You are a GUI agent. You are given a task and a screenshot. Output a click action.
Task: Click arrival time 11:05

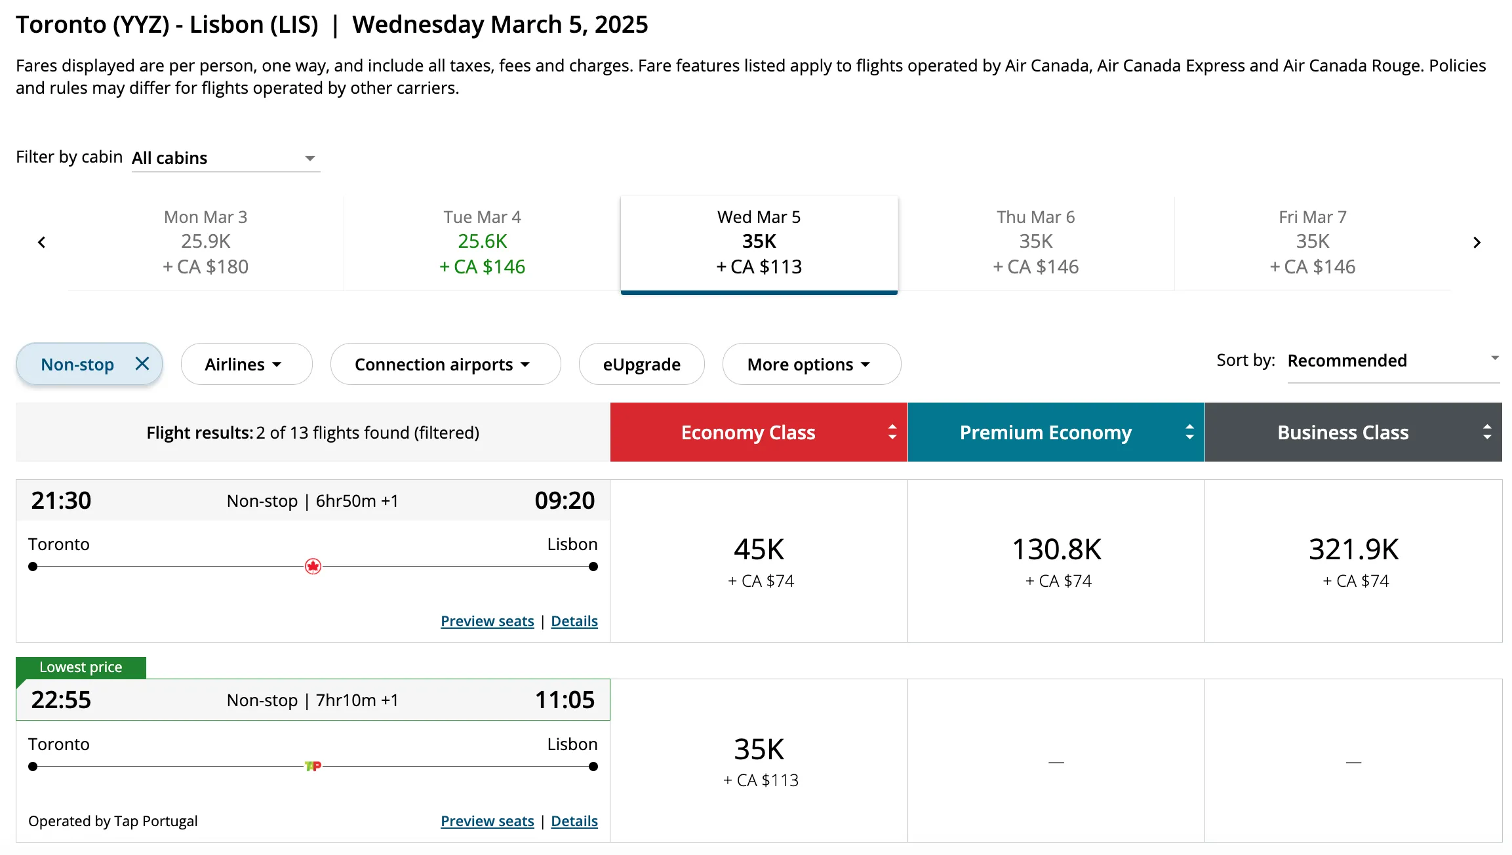tap(565, 700)
